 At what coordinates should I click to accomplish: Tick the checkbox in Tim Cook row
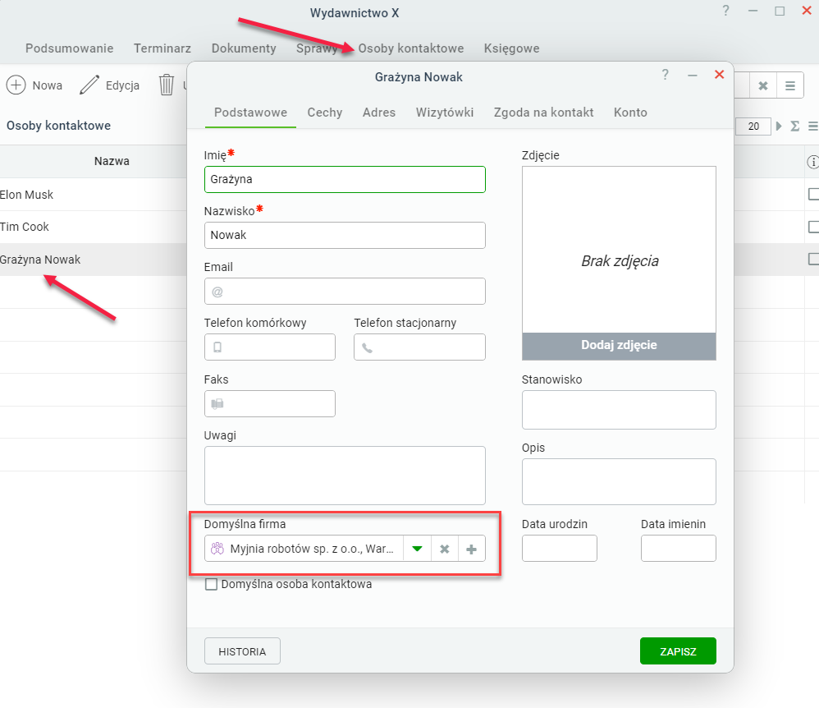tap(813, 227)
